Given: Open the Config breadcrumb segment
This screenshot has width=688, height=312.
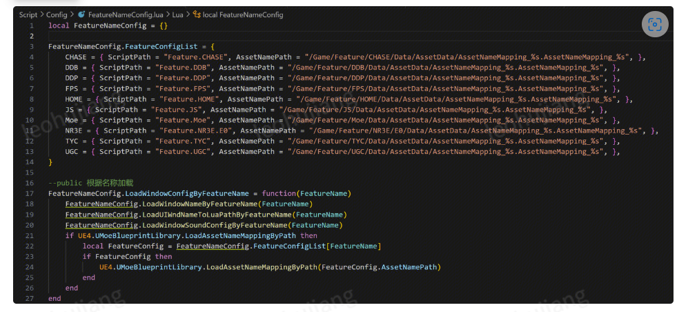Looking at the screenshot, I should pyautogui.click(x=57, y=14).
